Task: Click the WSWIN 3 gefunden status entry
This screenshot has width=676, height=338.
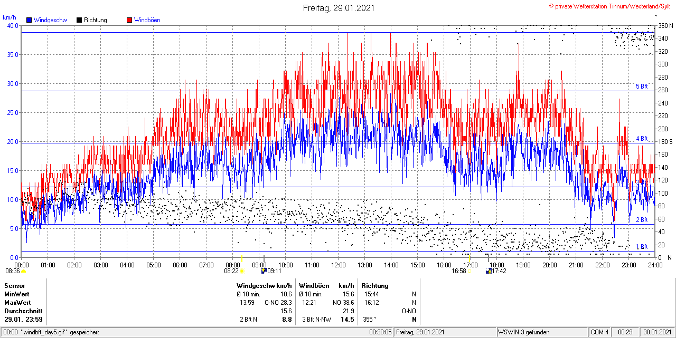Action: (x=524, y=332)
